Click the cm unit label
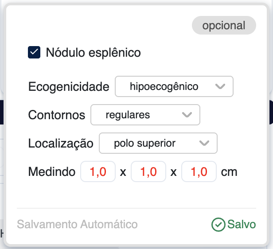Image resolution: width=273 pixels, height=249 pixels. [229, 171]
